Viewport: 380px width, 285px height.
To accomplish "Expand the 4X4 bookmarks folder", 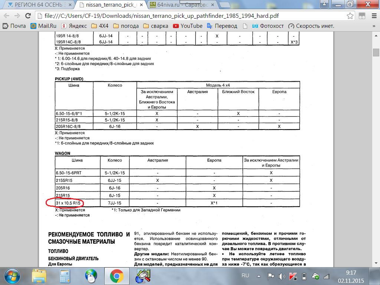I will pos(98,26).
